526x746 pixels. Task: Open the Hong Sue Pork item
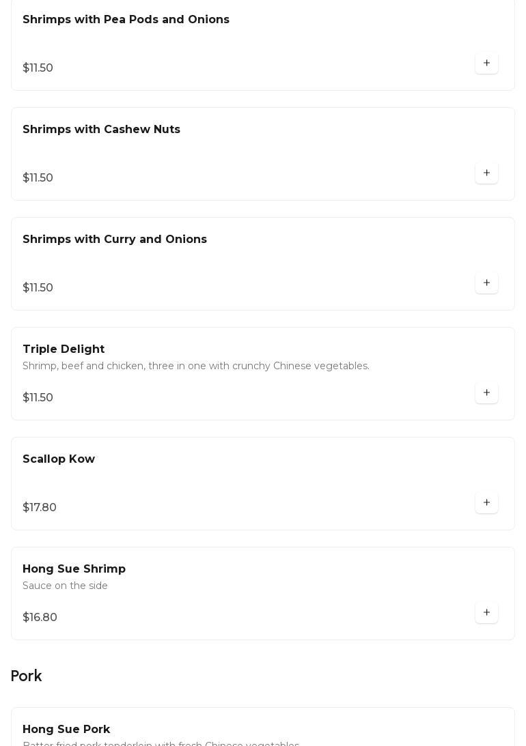click(x=66, y=730)
